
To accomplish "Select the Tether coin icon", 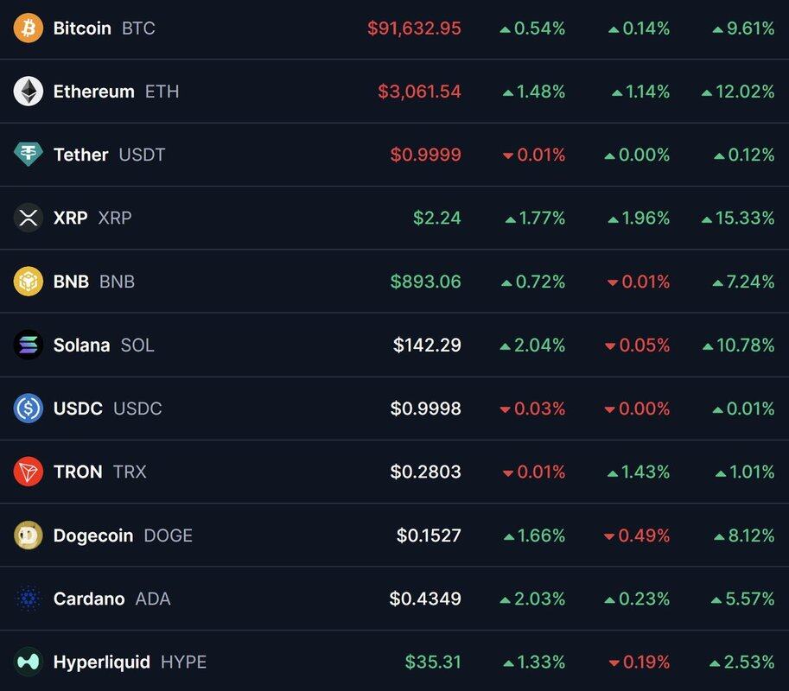I will point(29,155).
